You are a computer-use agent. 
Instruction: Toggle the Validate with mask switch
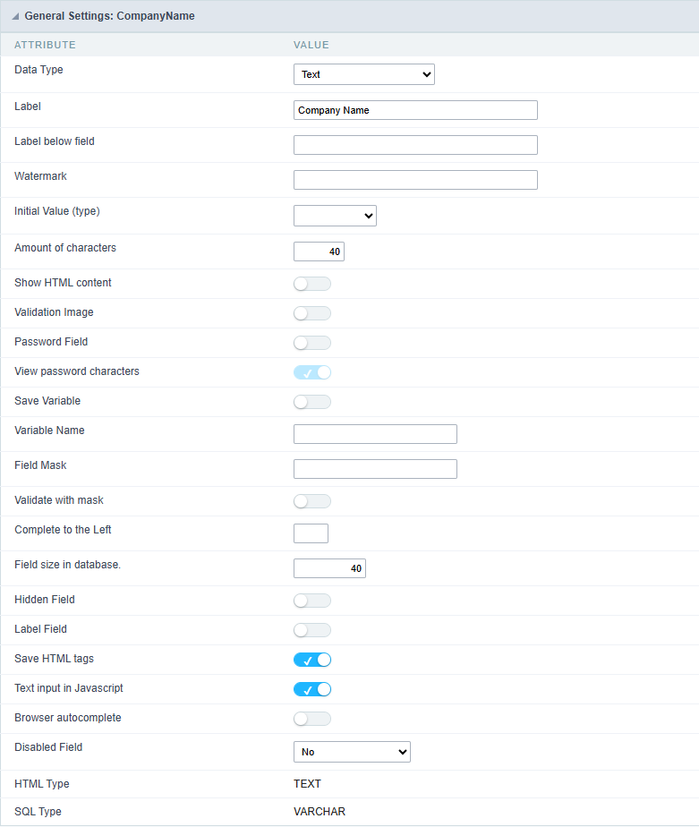point(312,501)
